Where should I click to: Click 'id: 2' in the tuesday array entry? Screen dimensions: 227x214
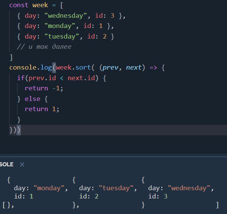tap(97, 36)
